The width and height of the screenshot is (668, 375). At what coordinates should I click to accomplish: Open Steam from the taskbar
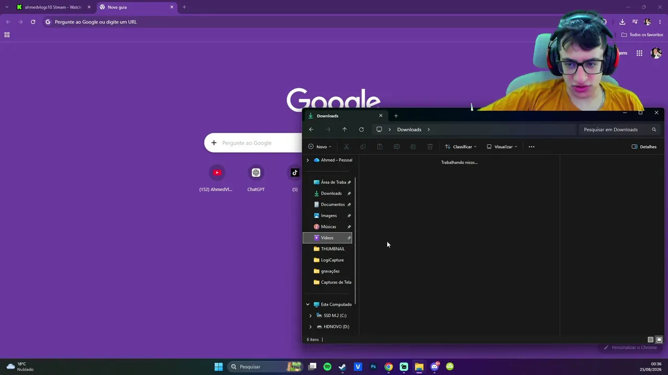[x=342, y=367]
